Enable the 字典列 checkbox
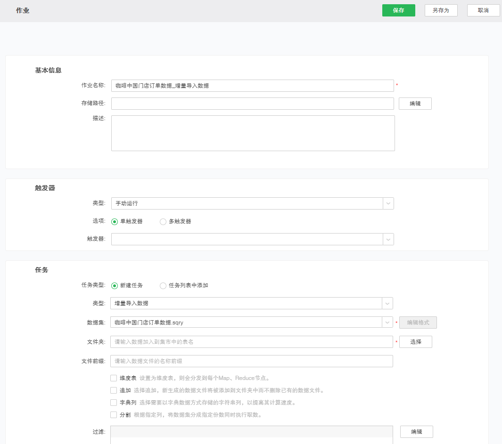This screenshot has width=502, height=444. (113, 402)
